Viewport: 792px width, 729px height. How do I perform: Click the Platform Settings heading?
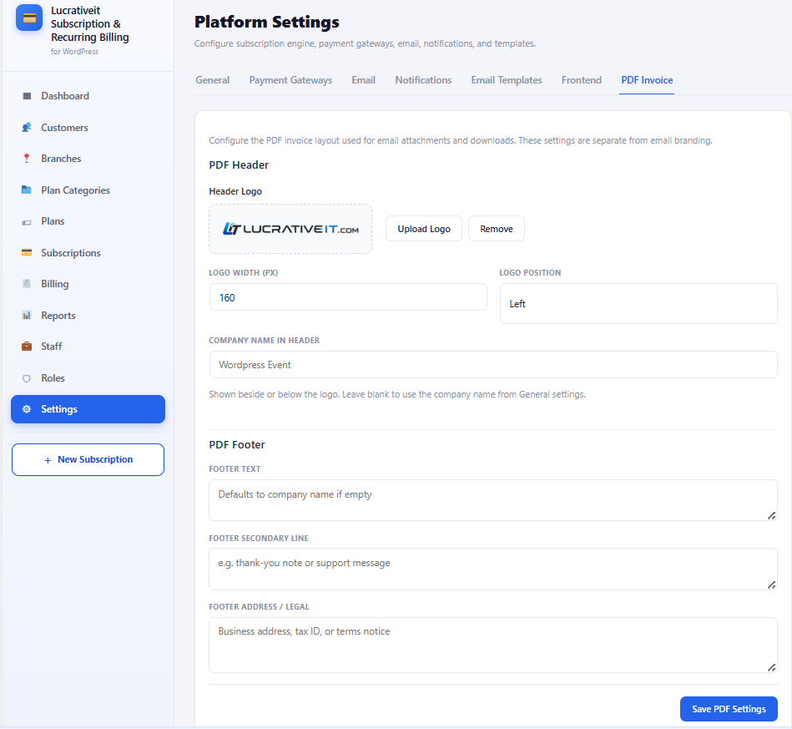point(267,23)
